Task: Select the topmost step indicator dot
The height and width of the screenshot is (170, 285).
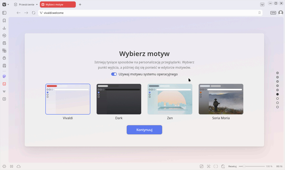Action: 277,73
